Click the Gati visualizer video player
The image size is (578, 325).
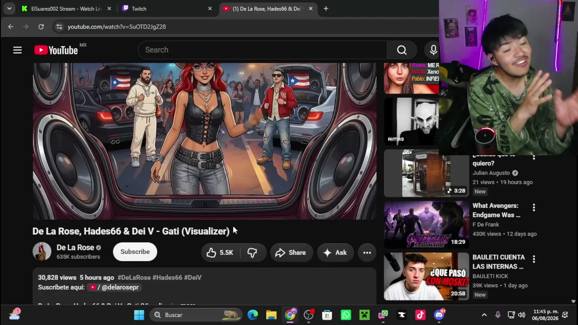click(x=204, y=141)
